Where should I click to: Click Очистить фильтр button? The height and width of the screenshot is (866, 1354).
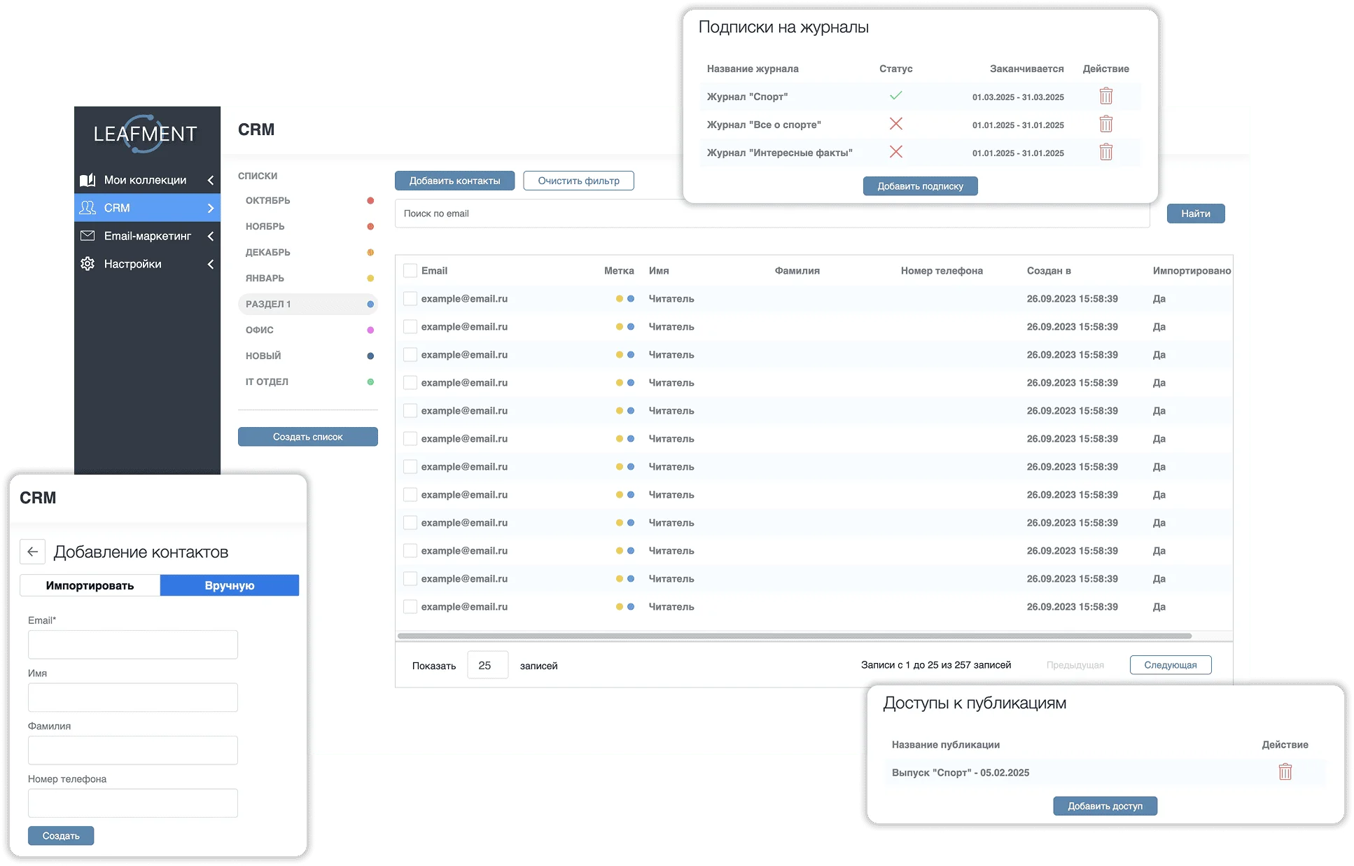pyautogui.click(x=578, y=181)
